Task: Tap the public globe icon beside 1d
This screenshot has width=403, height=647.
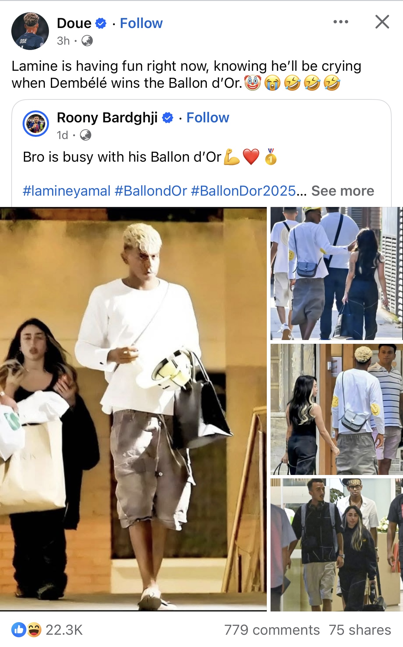Action: tap(85, 135)
